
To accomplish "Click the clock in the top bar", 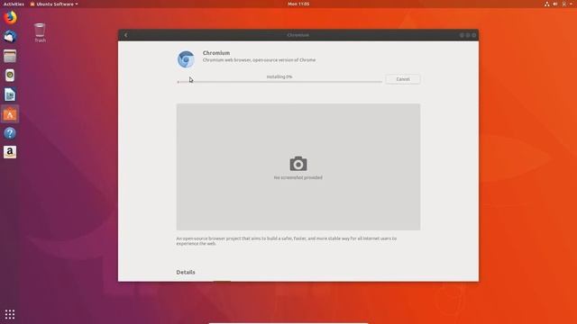I will [298, 4].
